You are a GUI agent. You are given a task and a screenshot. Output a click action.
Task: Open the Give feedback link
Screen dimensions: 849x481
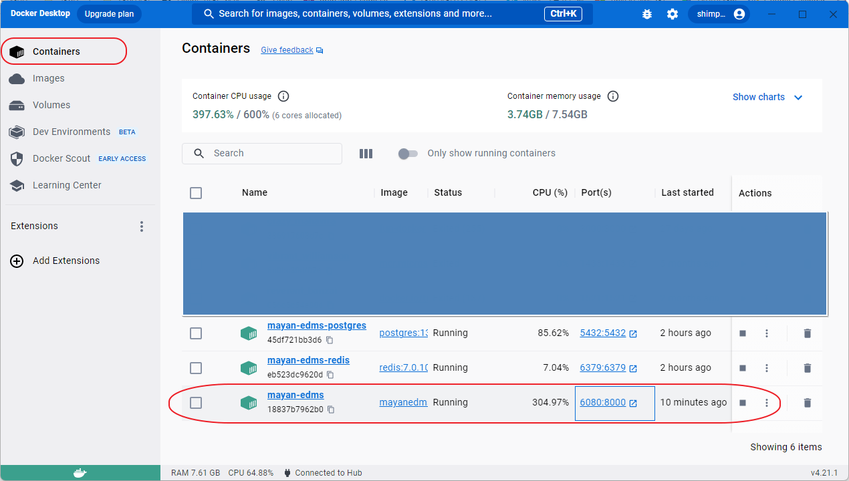292,50
